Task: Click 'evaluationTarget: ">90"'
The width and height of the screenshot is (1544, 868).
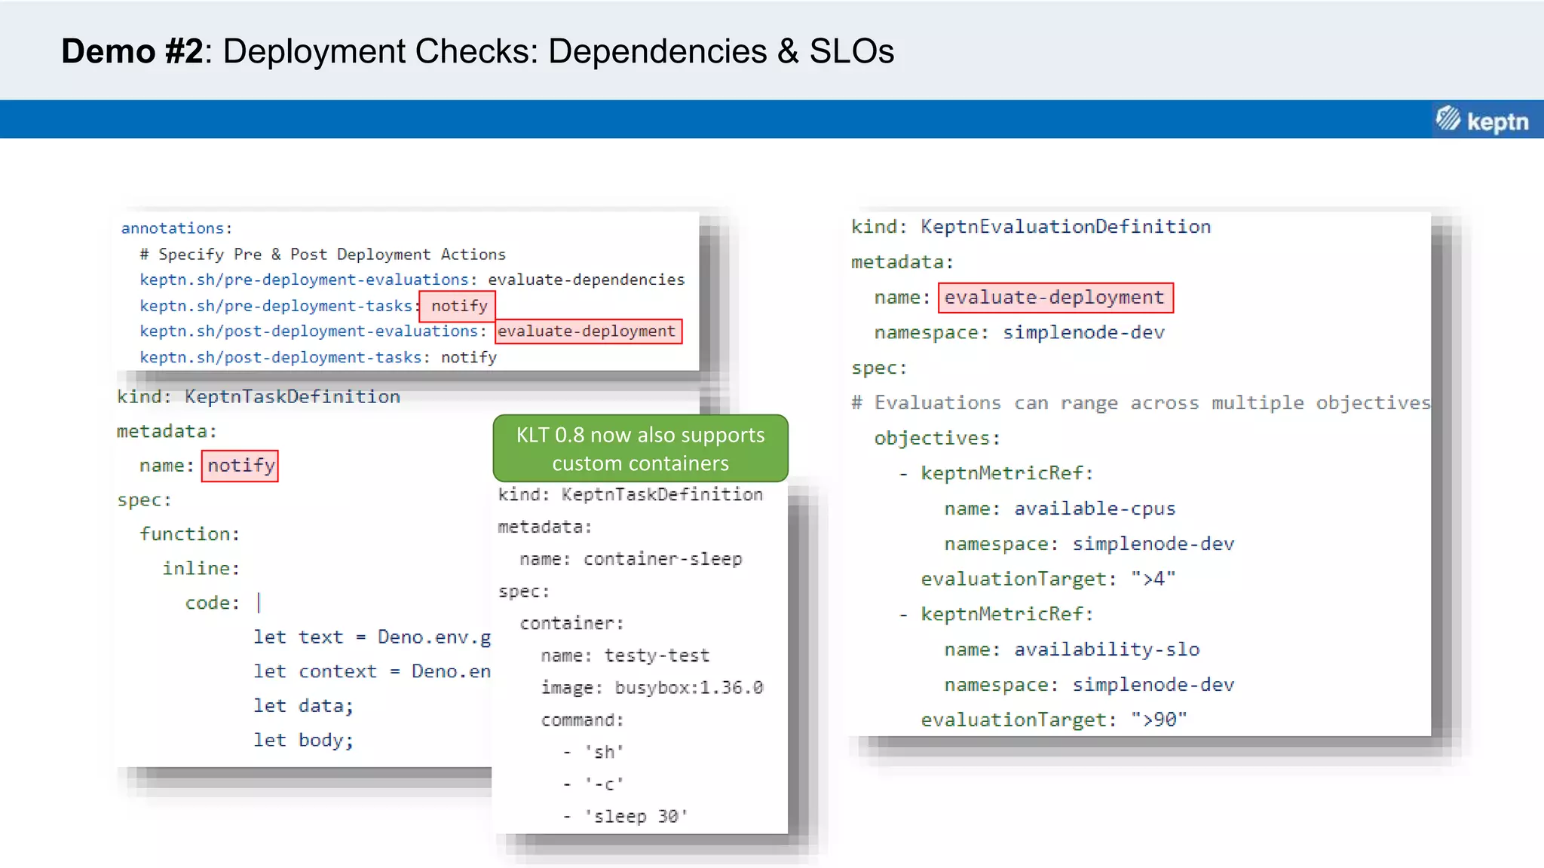Action: [1054, 720]
